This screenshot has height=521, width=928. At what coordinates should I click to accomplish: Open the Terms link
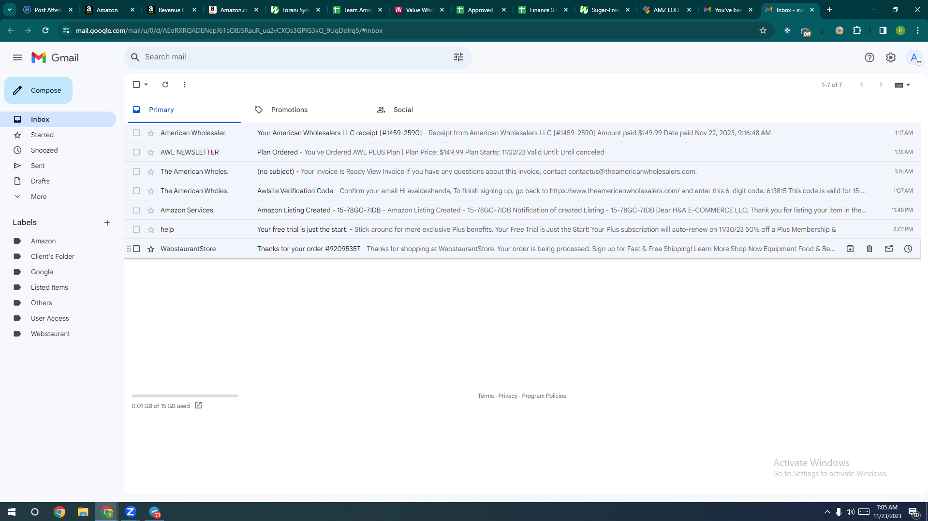coord(486,396)
